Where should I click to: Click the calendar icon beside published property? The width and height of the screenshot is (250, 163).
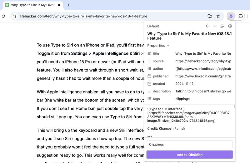[149, 76]
